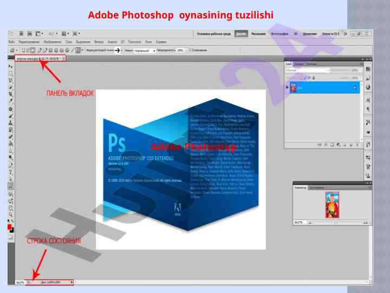Select the Rectangular Marquee tool
The image size is (390, 293).
pyautogui.click(x=11, y=73)
